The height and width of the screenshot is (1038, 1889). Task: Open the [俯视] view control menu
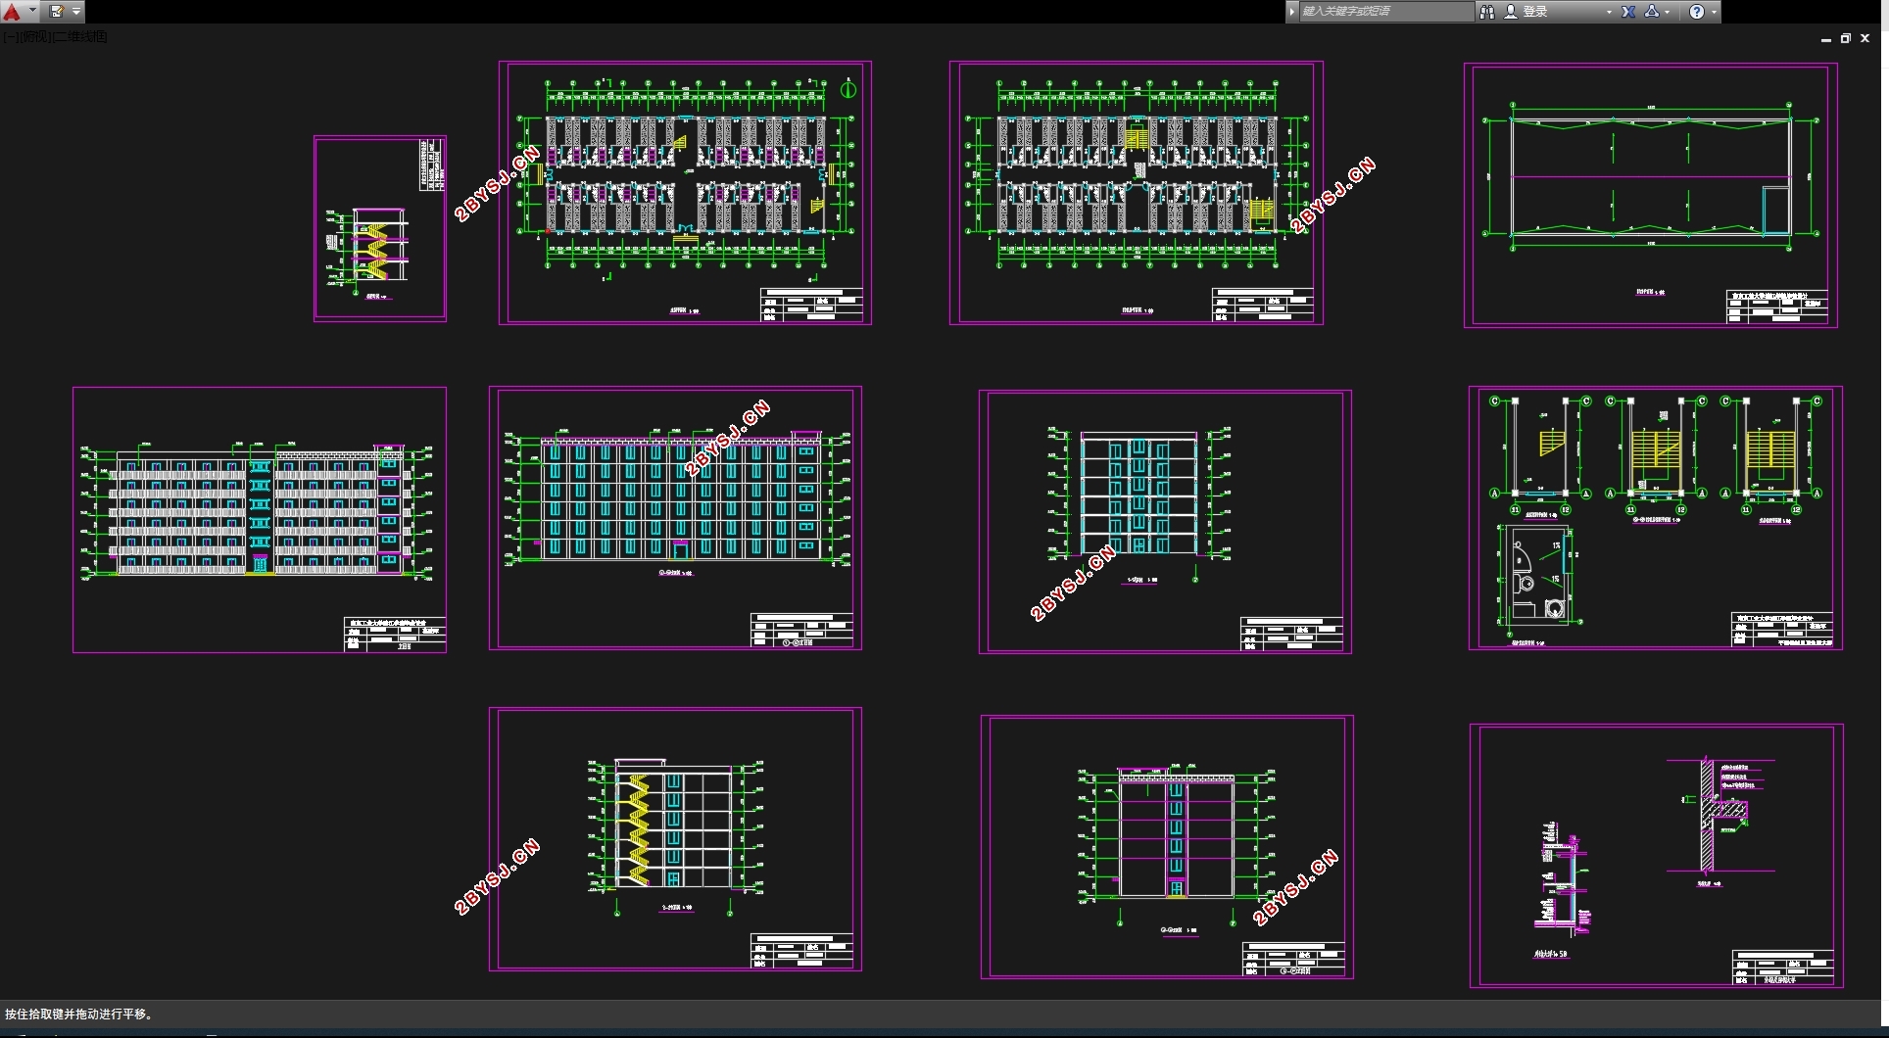click(x=34, y=37)
